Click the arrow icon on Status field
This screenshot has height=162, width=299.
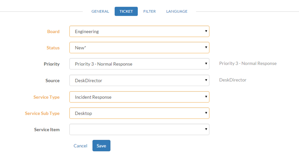[206, 47]
